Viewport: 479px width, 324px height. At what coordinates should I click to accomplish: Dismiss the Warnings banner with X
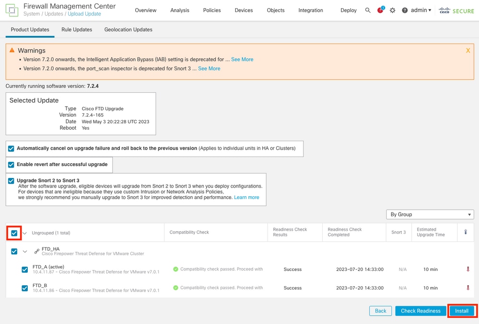coord(468,51)
